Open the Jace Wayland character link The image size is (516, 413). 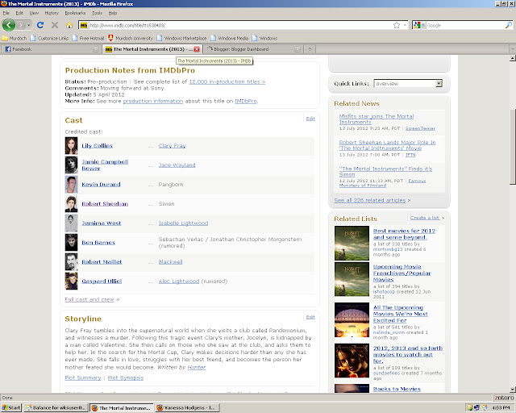tap(177, 165)
